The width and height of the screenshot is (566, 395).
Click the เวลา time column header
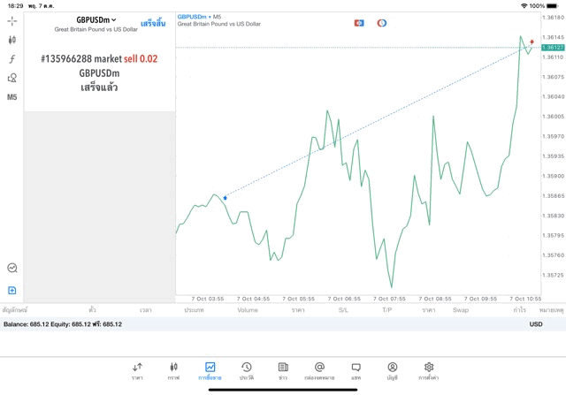coord(146,310)
